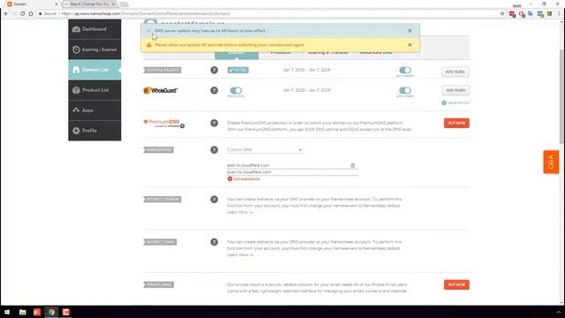
Task: Click Add Years for WhoisGuard row
Action: [x=456, y=90]
